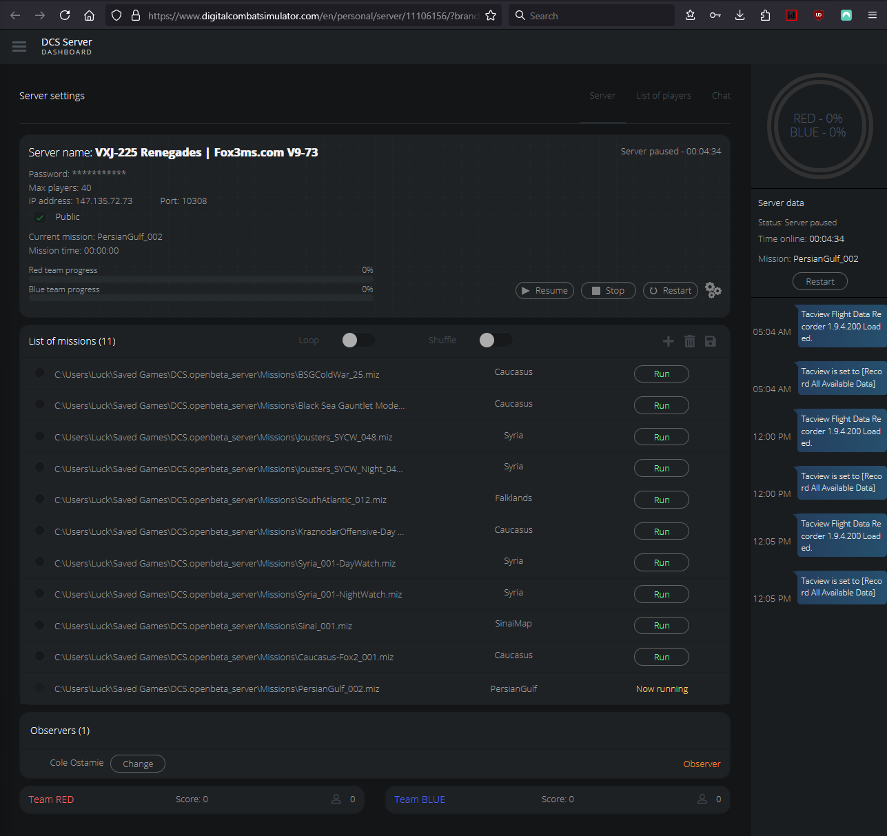The width and height of the screenshot is (887, 836).
Task: Open the teal extension icon in toolbar
Action: click(846, 15)
